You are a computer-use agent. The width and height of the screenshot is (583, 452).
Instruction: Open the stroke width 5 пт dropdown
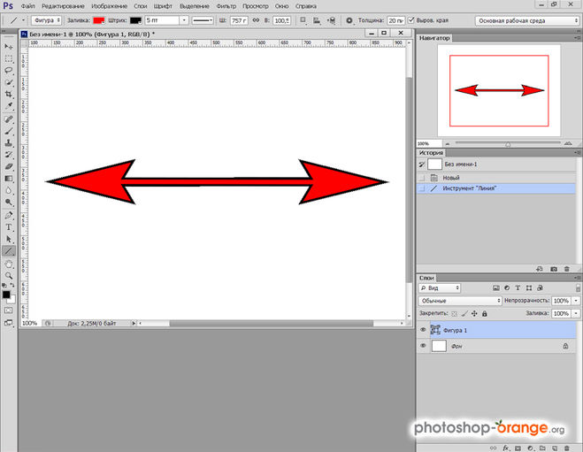(x=184, y=20)
